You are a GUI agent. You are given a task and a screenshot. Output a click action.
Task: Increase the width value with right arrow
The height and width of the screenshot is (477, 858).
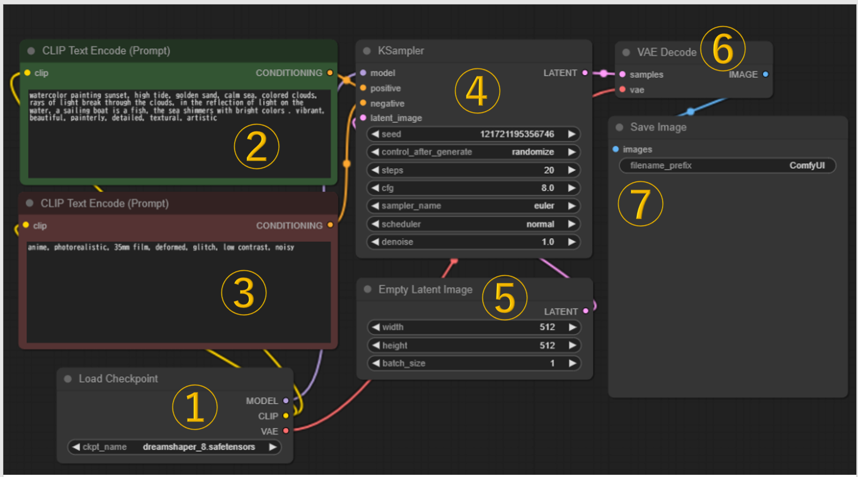coord(572,327)
